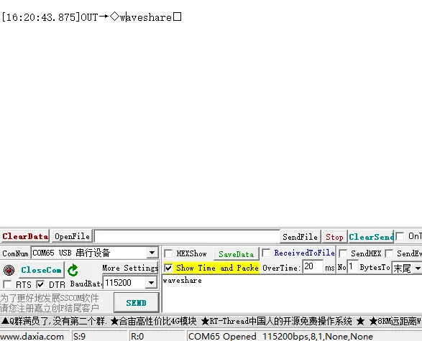422x341 pixels.
Task: Uncheck the DTR checkbox
Action: (x=40, y=284)
